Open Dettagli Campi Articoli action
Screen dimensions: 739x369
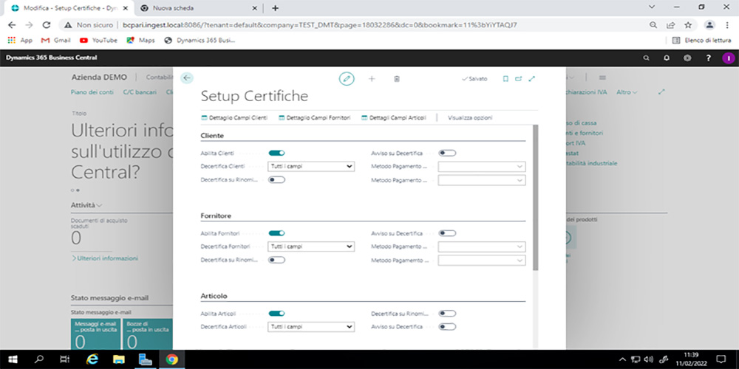pyautogui.click(x=394, y=118)
